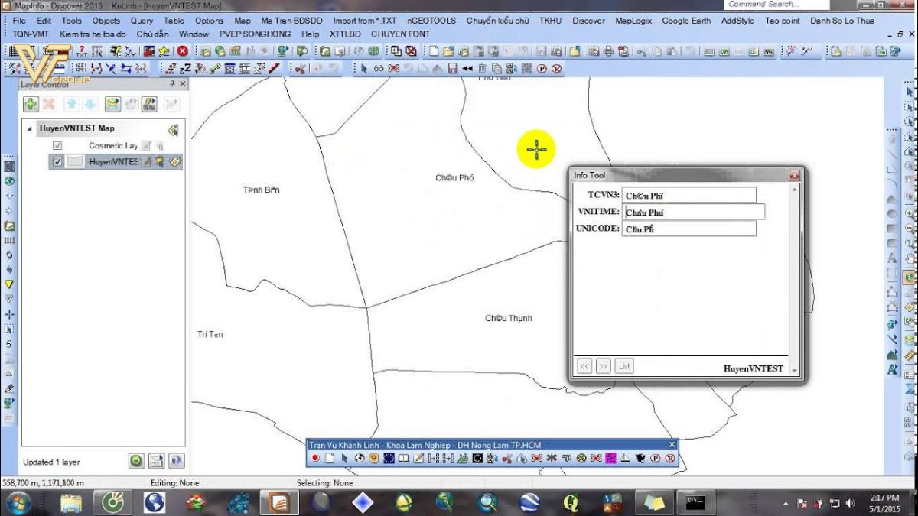Click the rewind double-arrow icon in the second toolbar
Image resolution: width=918 pixels, height=516 pixels.
click(467, 68)
